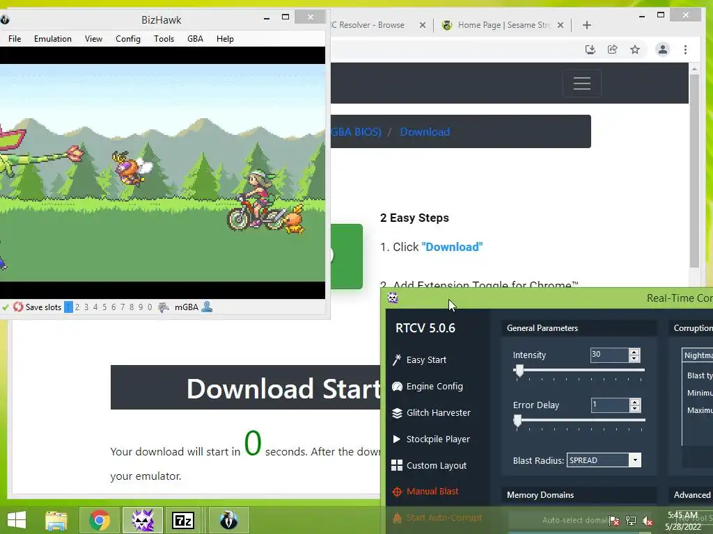Image resolution: width=713 pixels, height=534 pixels.
Task: Click the Intensity slider handle
Action: pyautogui.click(x=519, y=371)
